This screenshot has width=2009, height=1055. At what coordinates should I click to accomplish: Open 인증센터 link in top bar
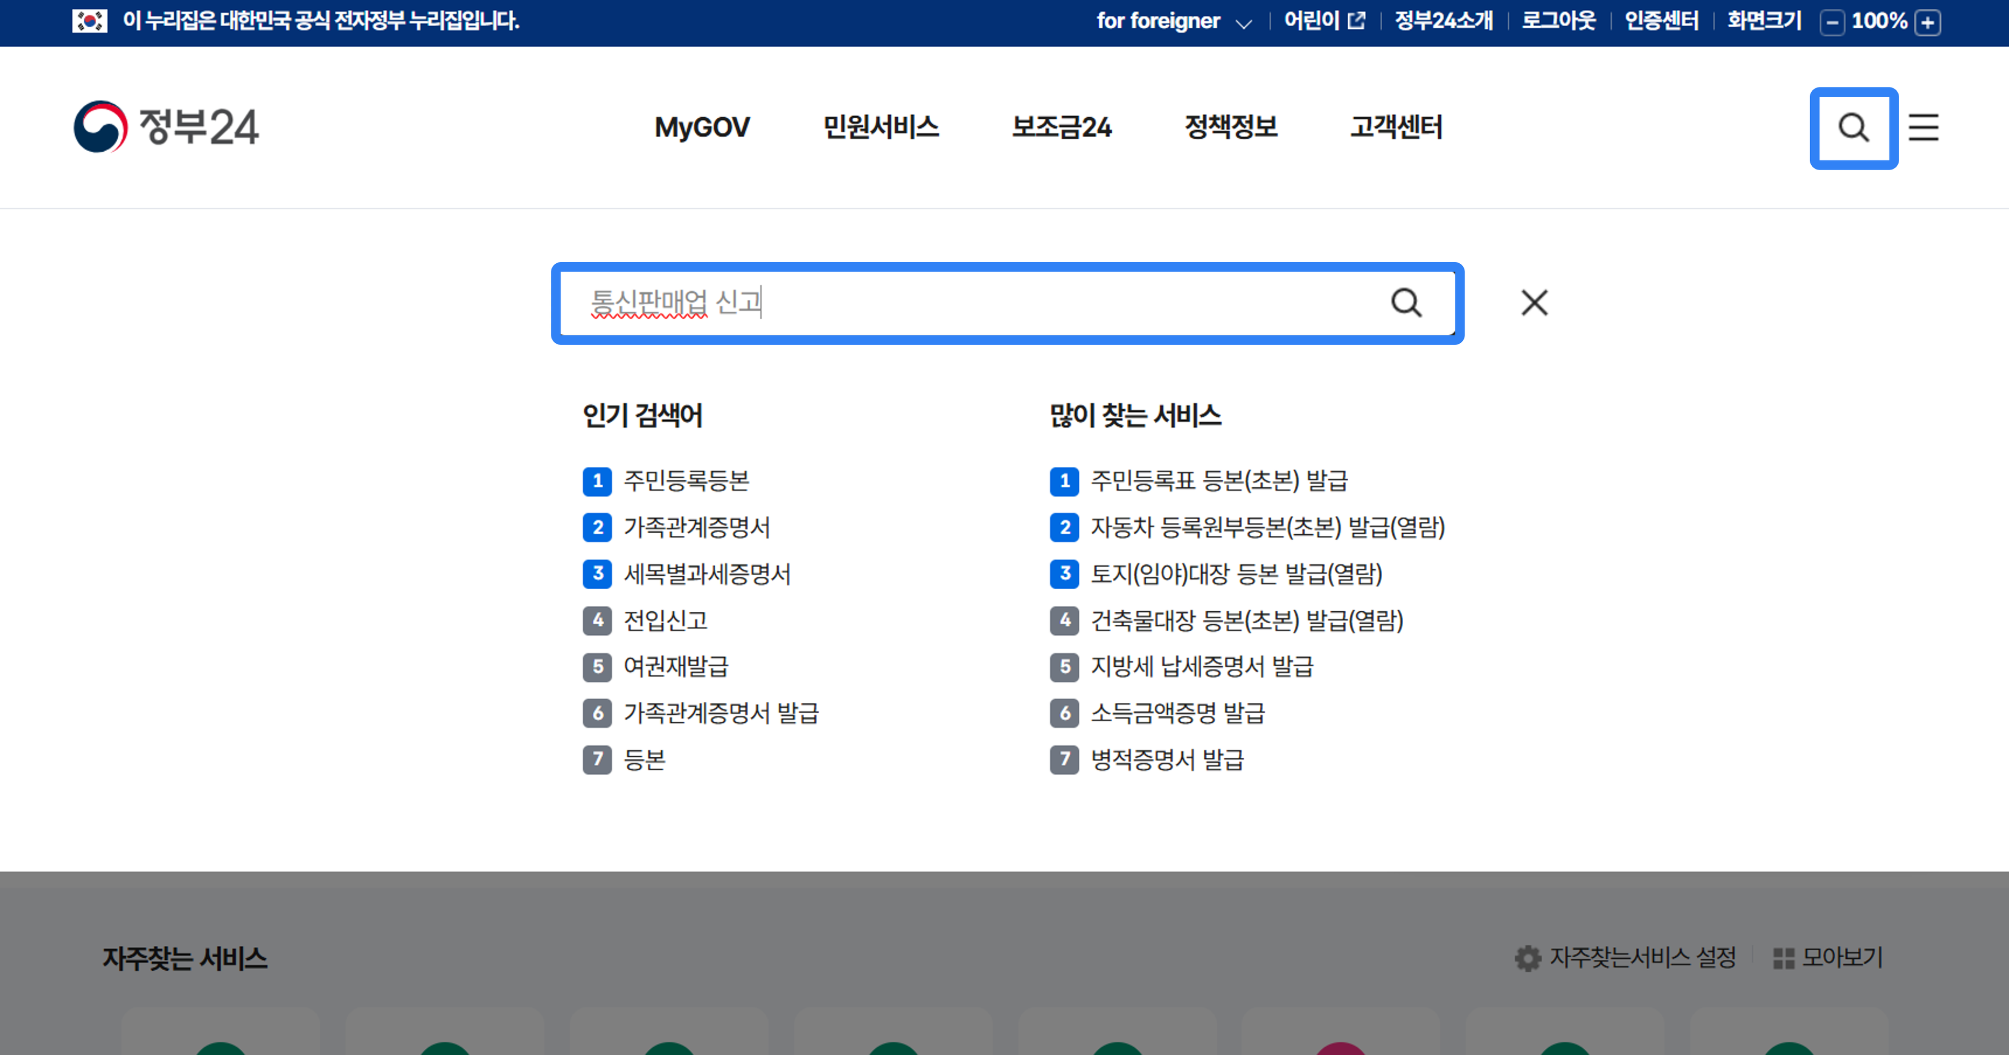[x=1661, y=21]
